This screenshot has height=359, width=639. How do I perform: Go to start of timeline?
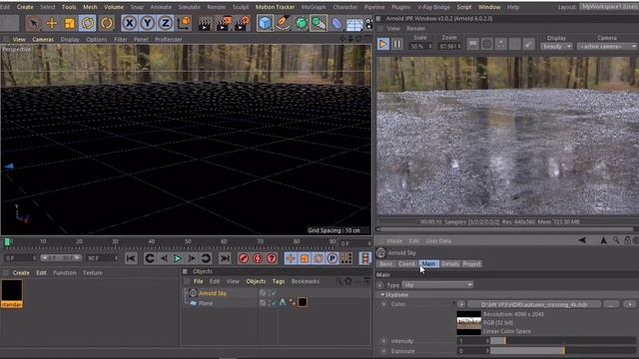click(x=131, y=258)
